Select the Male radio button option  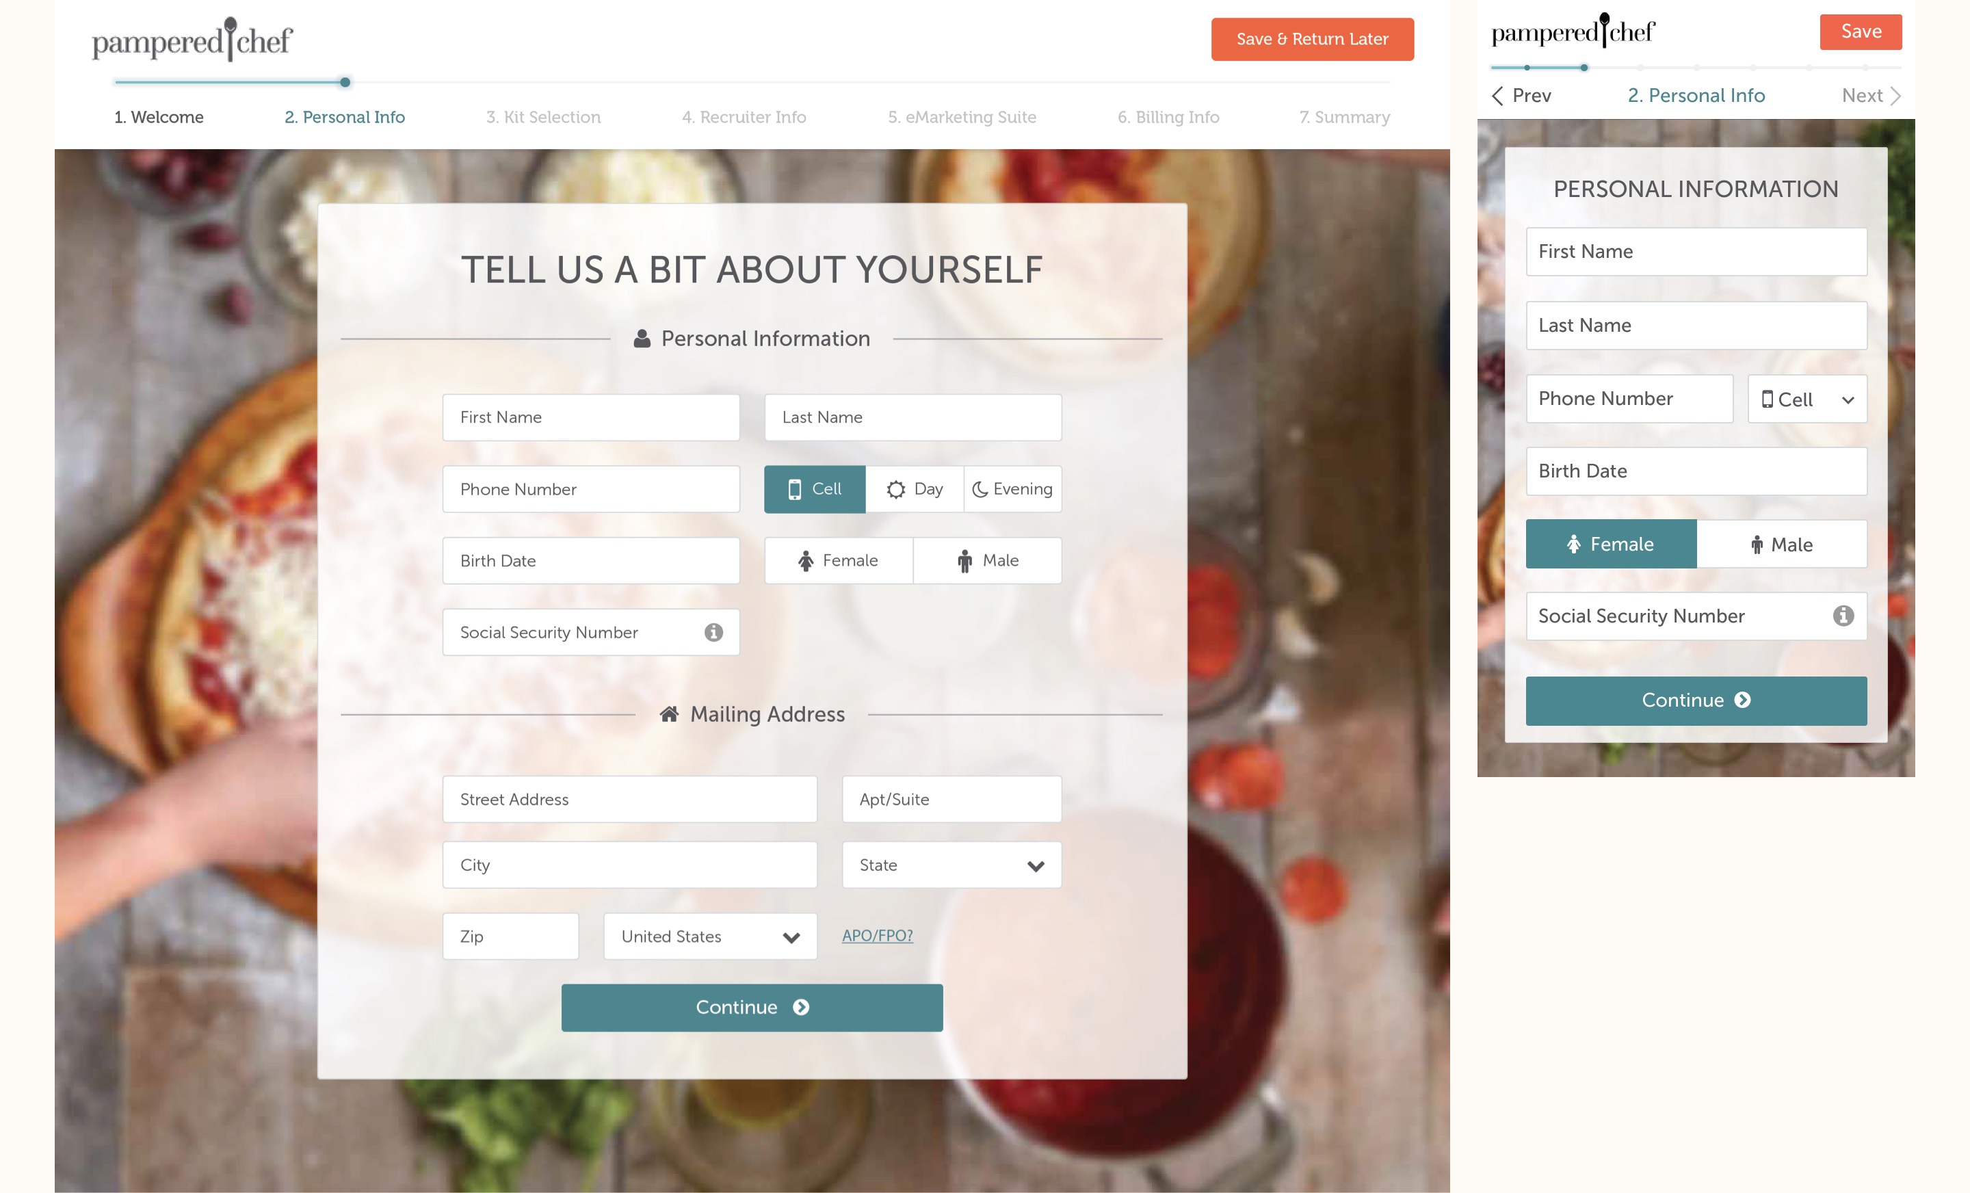pos(985,560)
